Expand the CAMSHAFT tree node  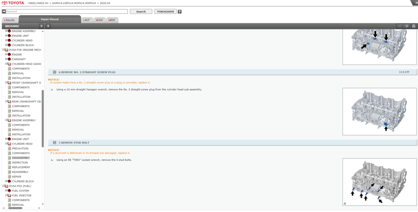(x=6, y=59)
